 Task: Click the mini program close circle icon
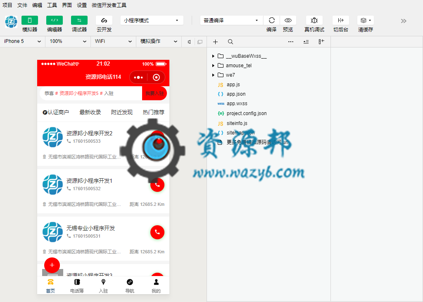point(156,77)
